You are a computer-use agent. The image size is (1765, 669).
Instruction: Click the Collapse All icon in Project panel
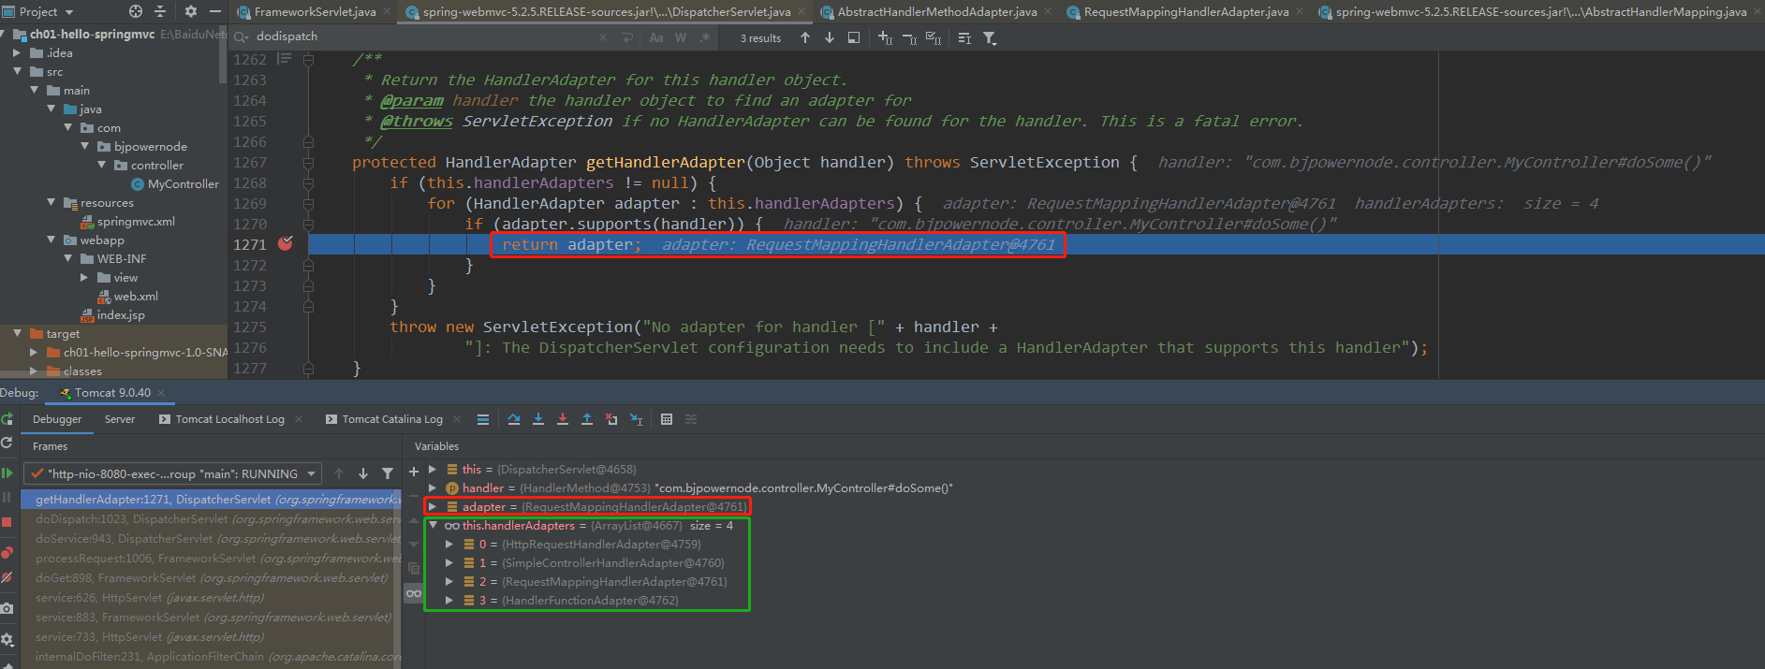pos(160,11)
